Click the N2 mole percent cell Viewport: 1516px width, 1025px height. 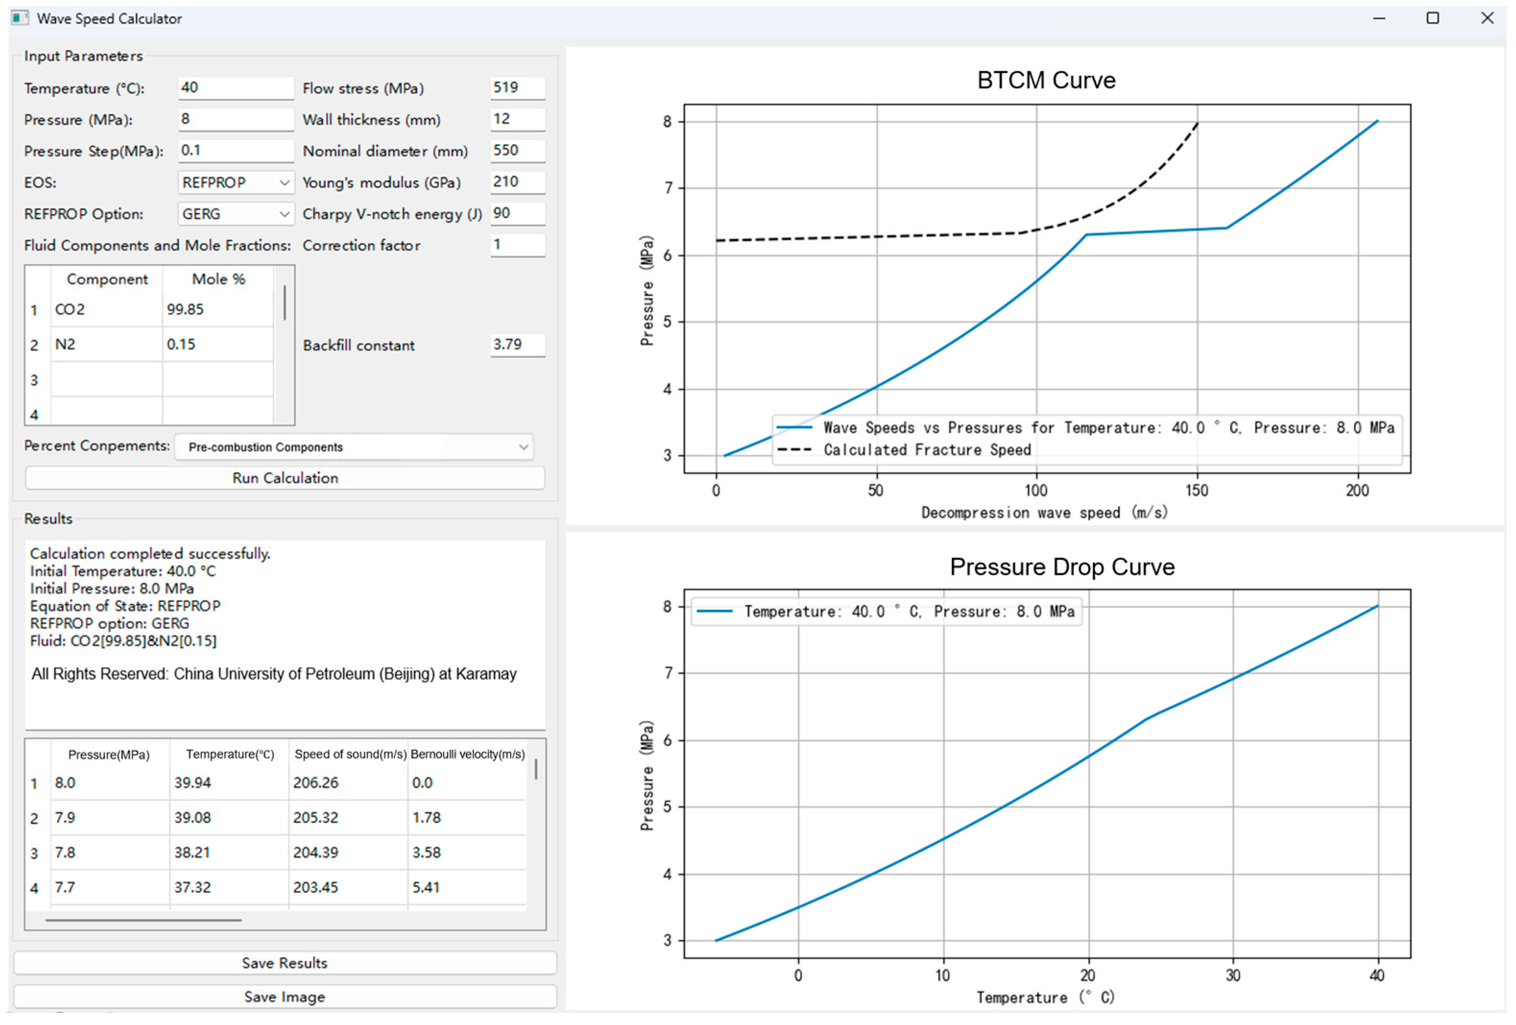(x=217, y=345)
